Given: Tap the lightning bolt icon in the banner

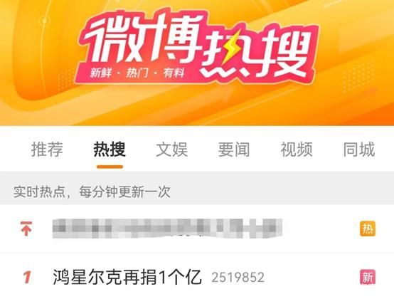Looking at the screenshot, I should pos(230,48).
